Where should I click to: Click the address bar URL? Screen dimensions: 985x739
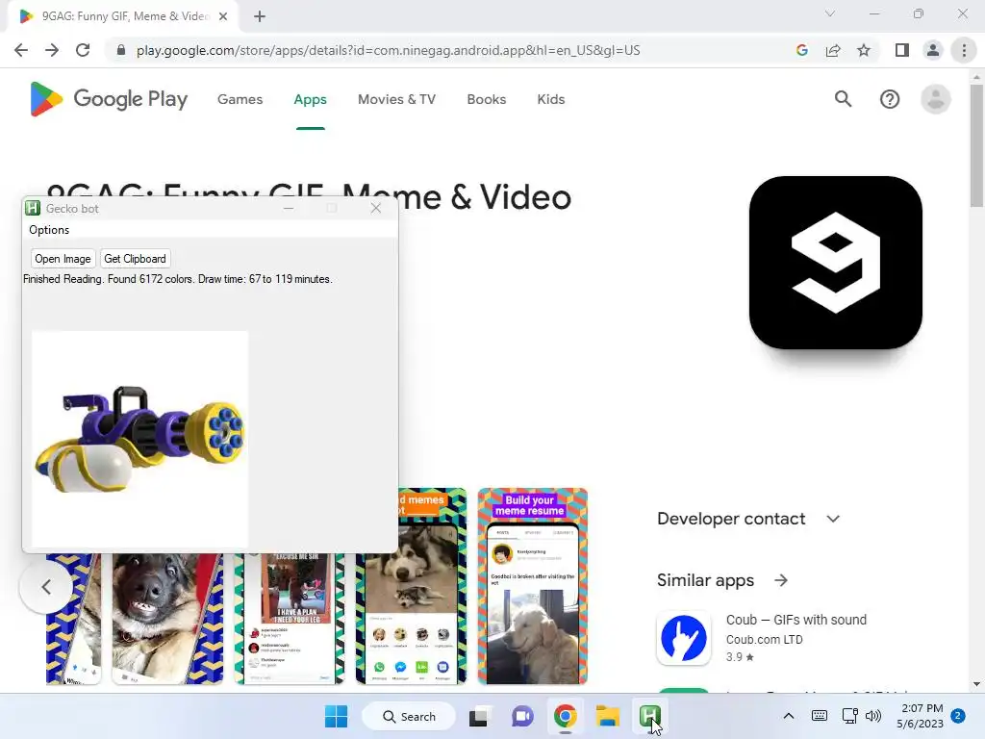[389, 50]
